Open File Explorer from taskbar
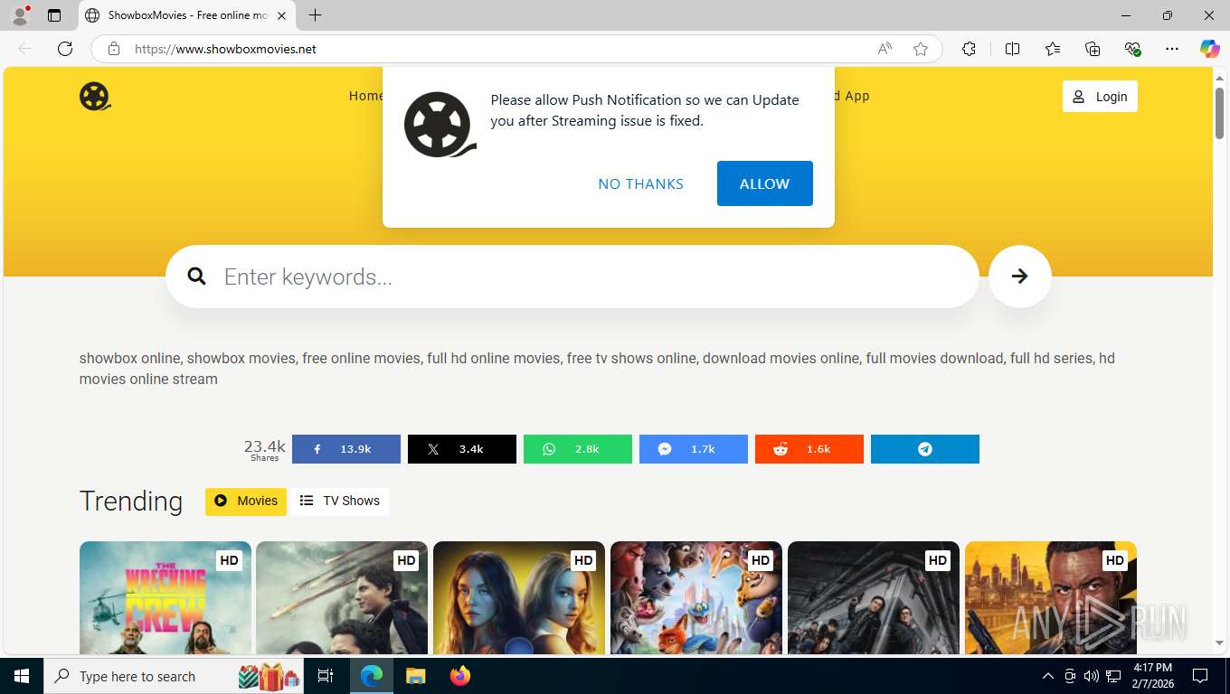Screen dimensions: 1230x694 coord(415,676)
